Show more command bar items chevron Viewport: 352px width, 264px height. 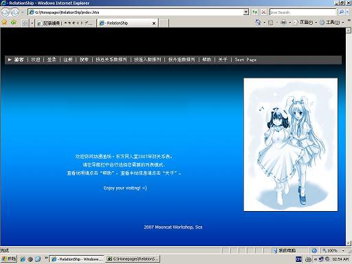[349, 21]
